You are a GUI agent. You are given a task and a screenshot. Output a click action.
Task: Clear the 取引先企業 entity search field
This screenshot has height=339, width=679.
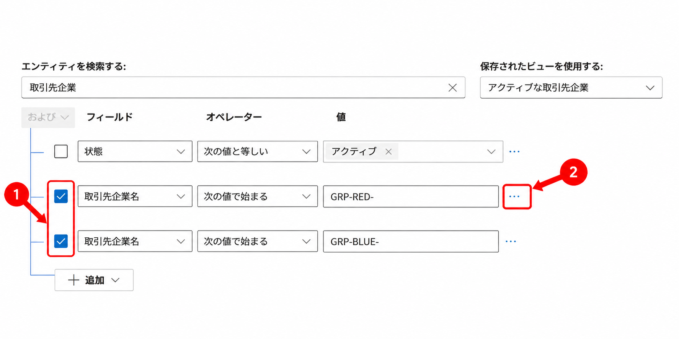(x=452, y=88)
